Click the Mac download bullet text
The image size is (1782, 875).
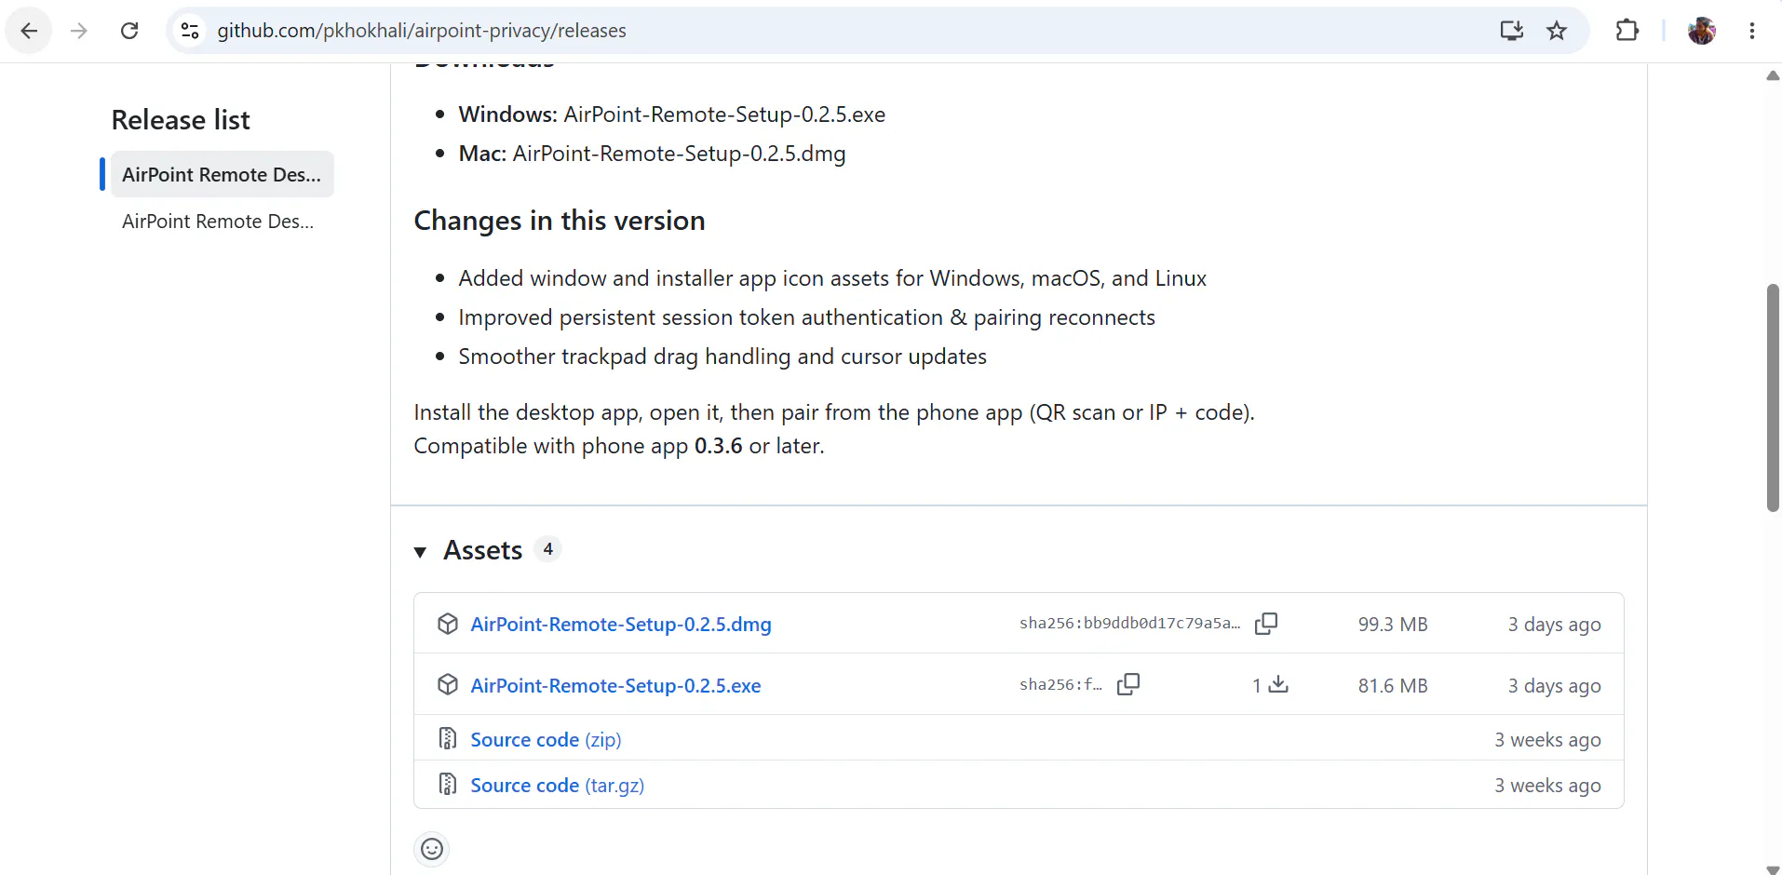tap(652, 154)
